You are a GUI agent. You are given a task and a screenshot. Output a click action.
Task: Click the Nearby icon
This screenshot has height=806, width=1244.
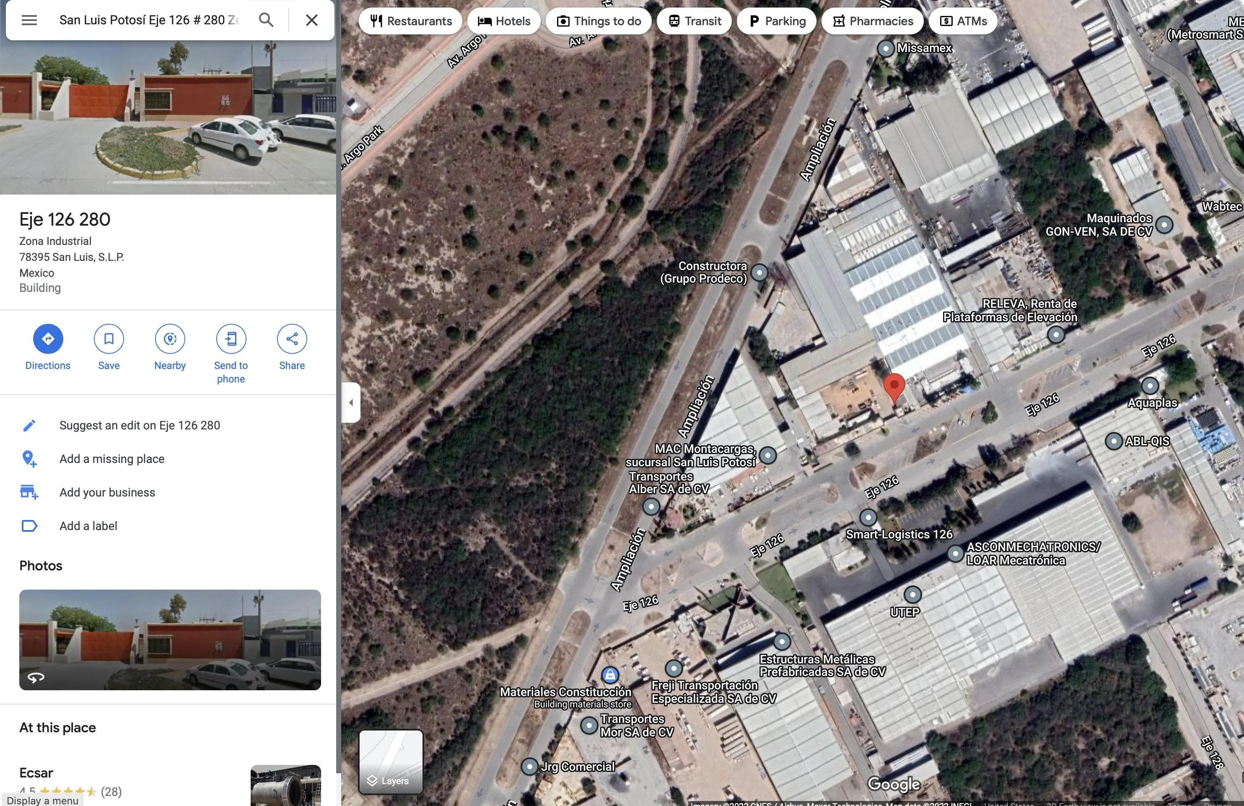click(170, 339)
